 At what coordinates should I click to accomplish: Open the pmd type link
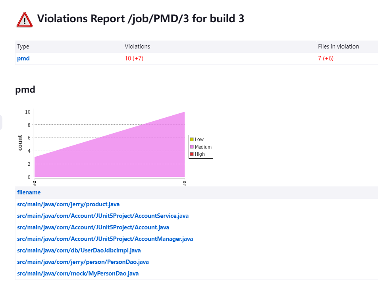(23, 58)
